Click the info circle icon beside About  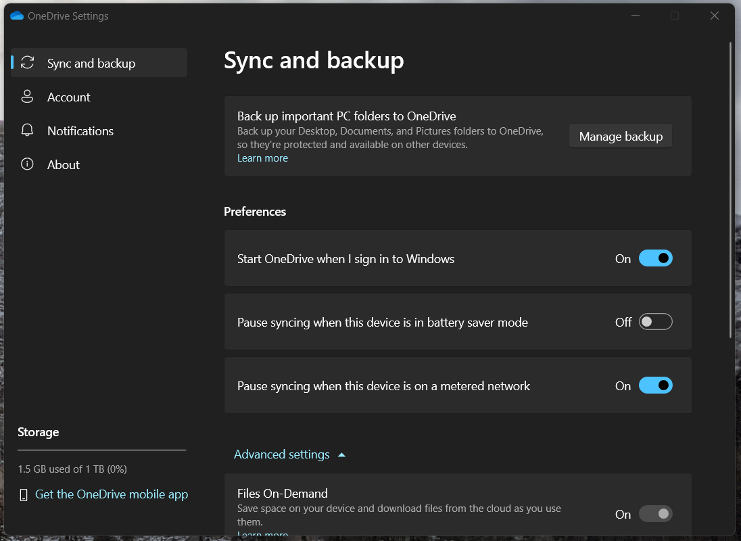tap(28, 164)
